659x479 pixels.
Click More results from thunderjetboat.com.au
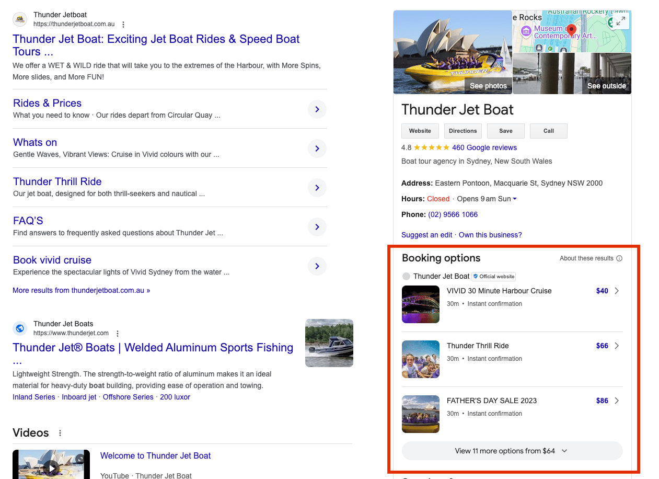pyautogui.click(x=82, y=290)
